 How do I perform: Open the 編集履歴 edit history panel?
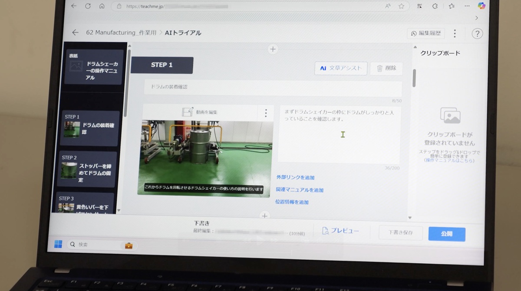pos(425,33)
